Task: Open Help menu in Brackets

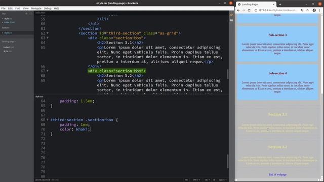Action: [x=56, y=9]
